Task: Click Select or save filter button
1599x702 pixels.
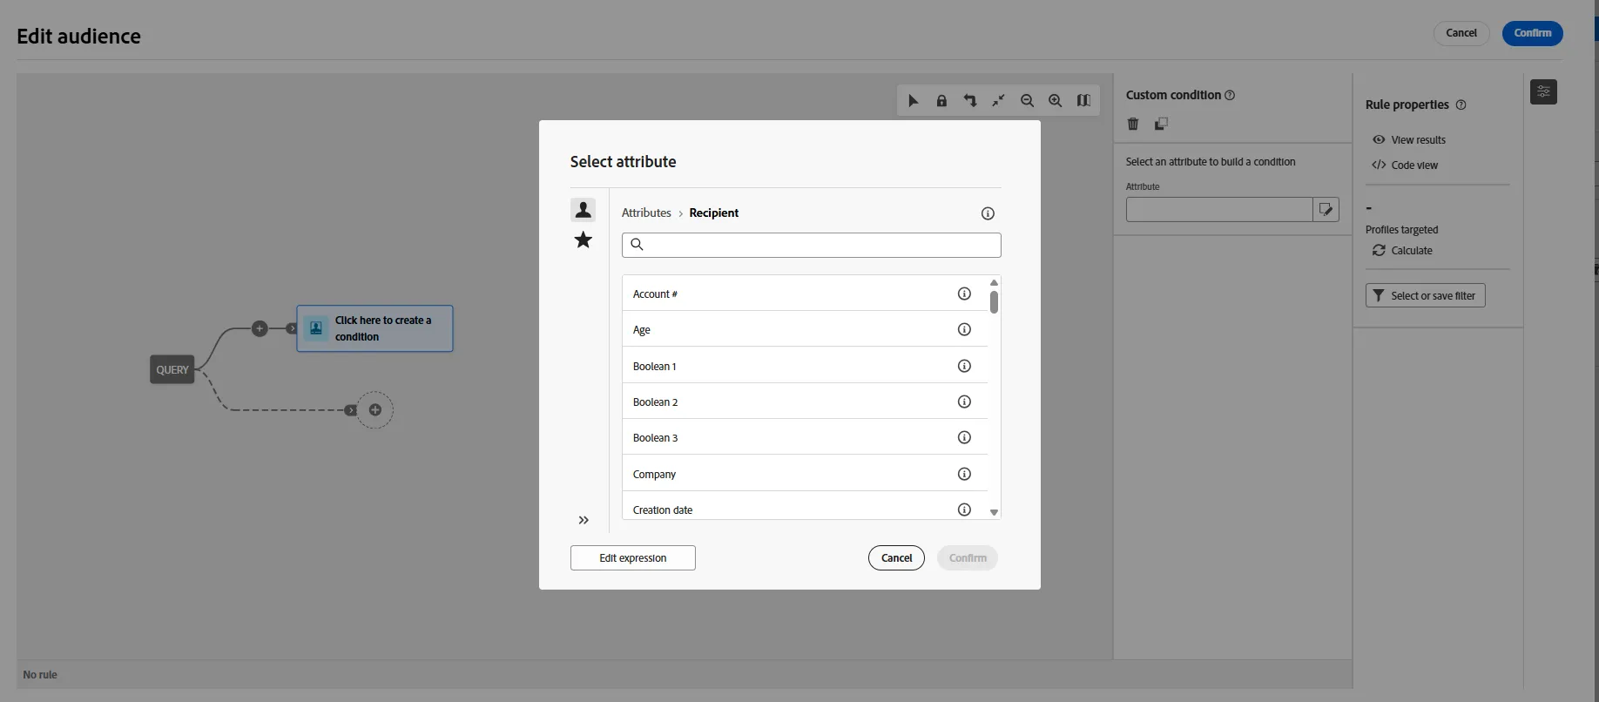Action: point(1425,296)
